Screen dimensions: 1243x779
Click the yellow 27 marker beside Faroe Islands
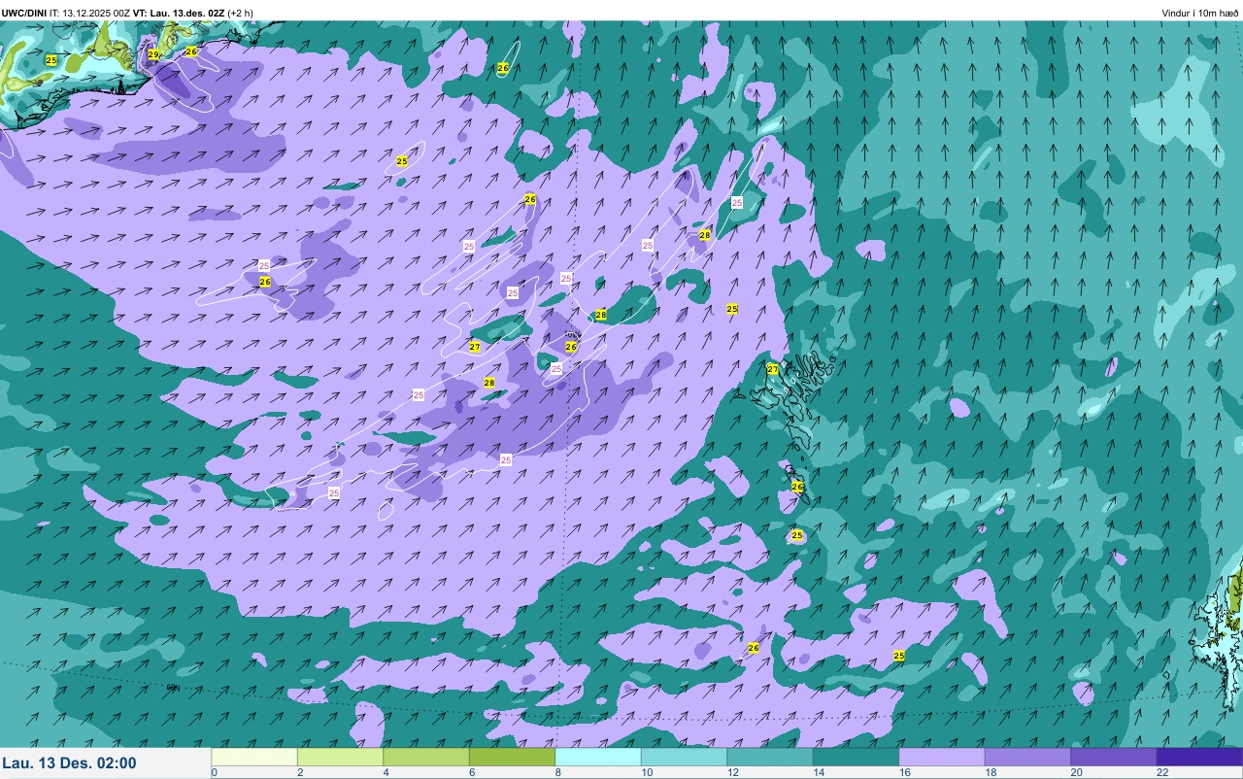(773, 369)
